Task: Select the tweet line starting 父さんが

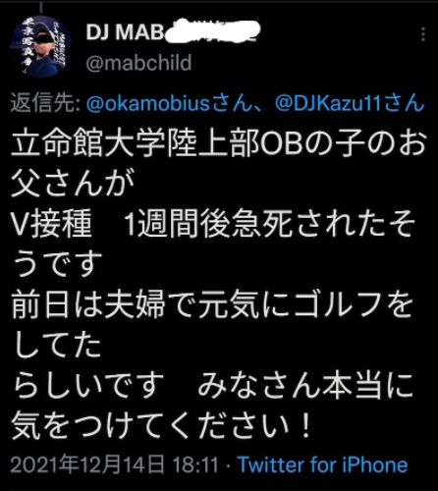Action: click(73, 184)
